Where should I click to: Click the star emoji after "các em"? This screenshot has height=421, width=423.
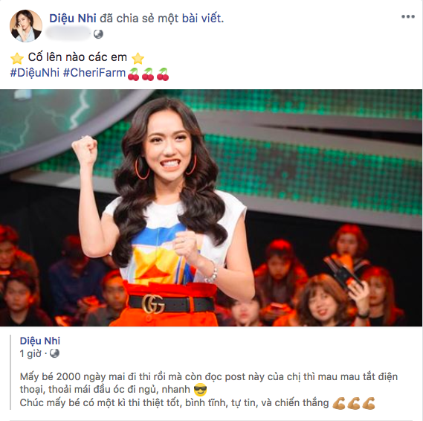pyautogui.click(x=138, y=58)
